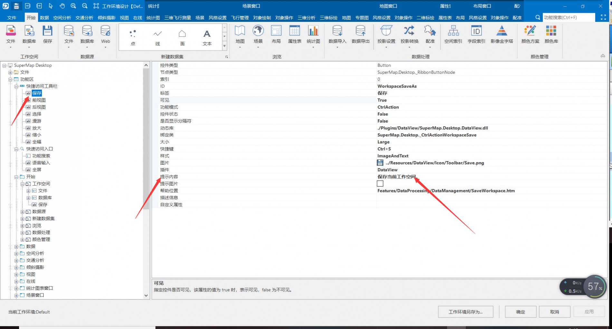Image resolution: width=612 pixels, height=329 pixels.
Task: Create a new 线 line dataset
Action: pyautogui.click(x=158, y=37)
